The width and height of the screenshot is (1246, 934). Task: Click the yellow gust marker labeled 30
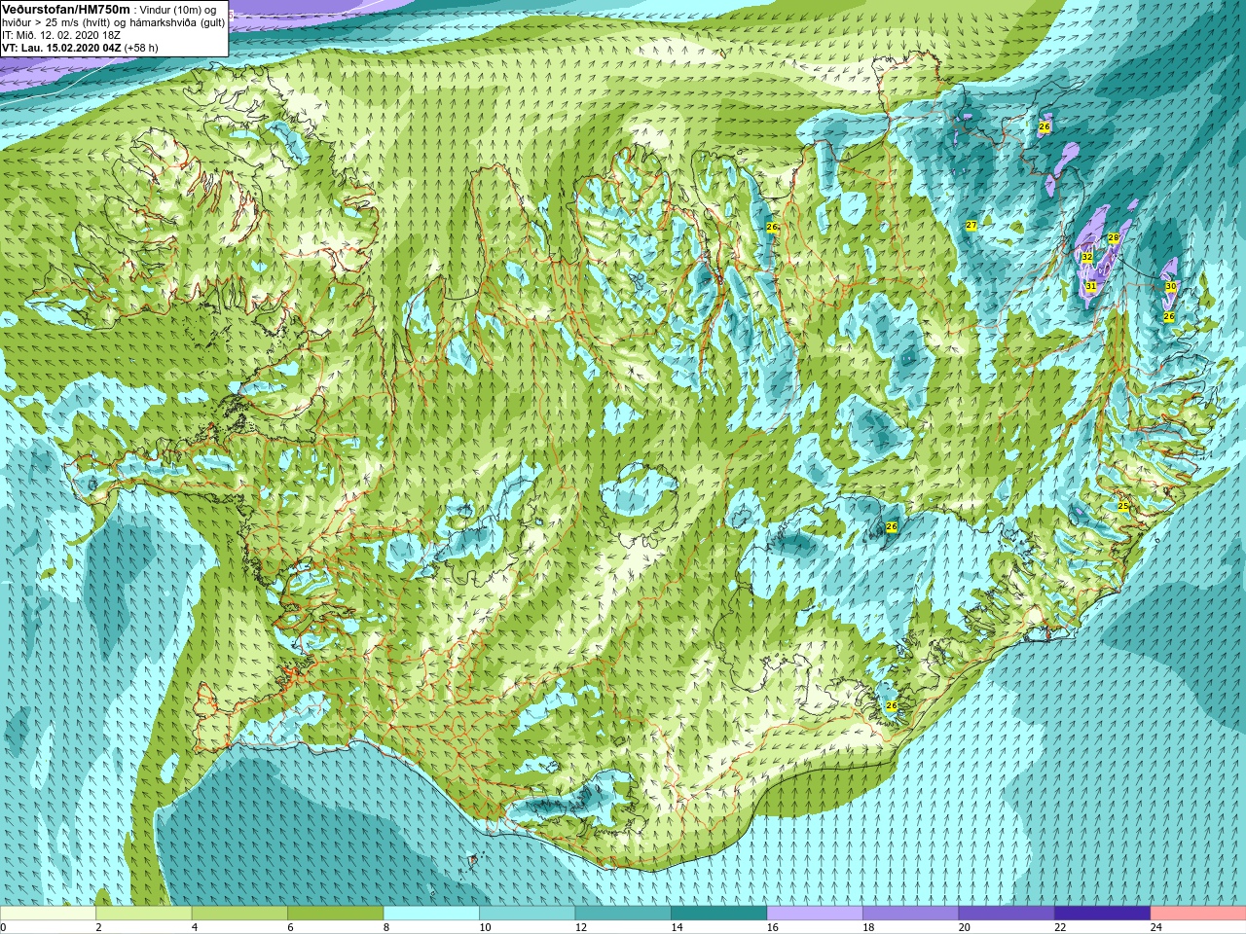tap(1171, 287)
